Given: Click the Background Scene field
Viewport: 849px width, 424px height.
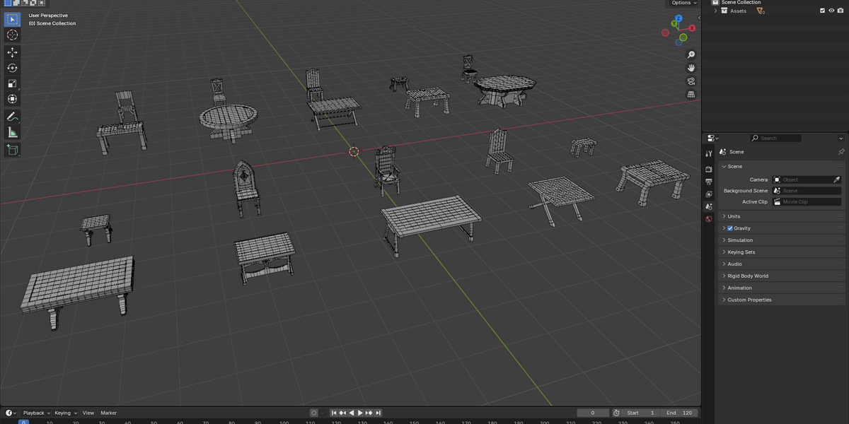Looking at the screenshot, I should (x=807, y=191).
